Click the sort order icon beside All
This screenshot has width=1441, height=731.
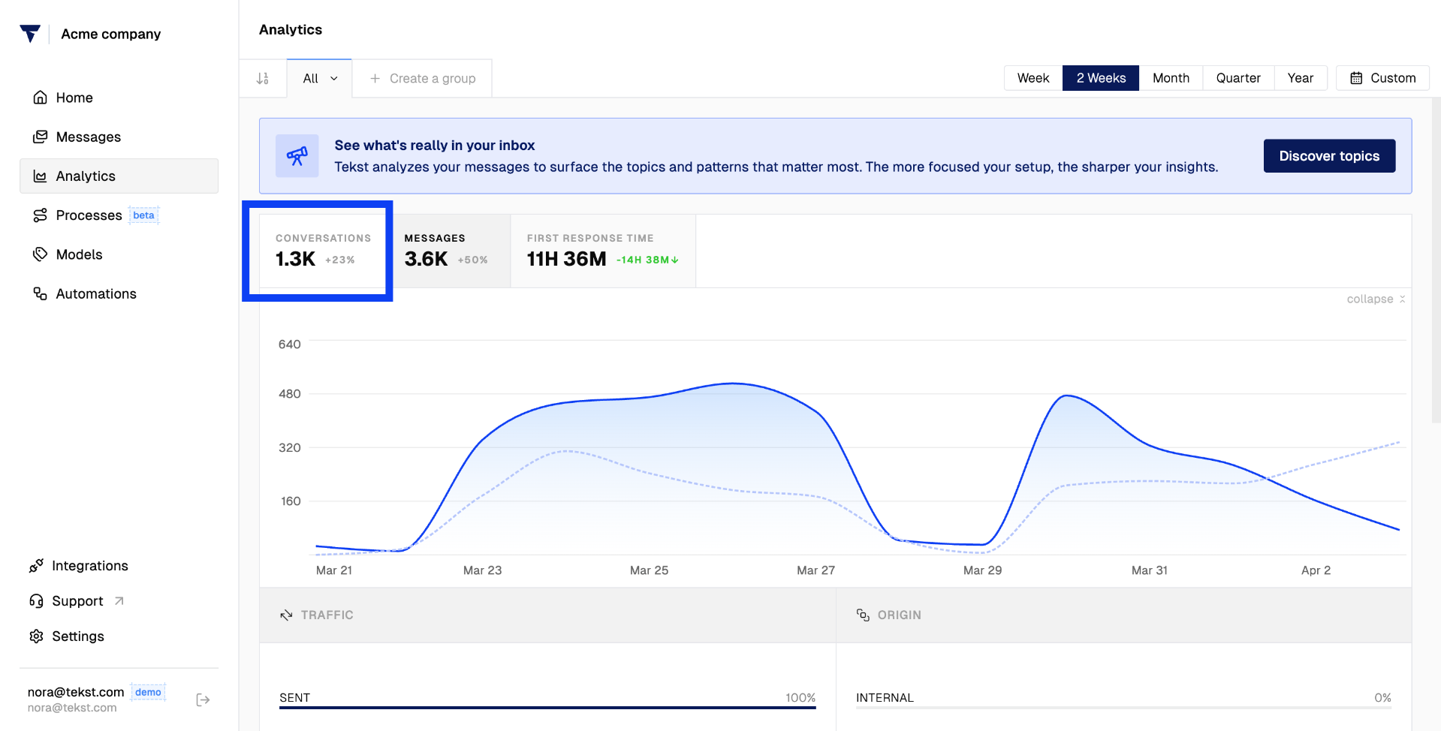click(263, 78)
